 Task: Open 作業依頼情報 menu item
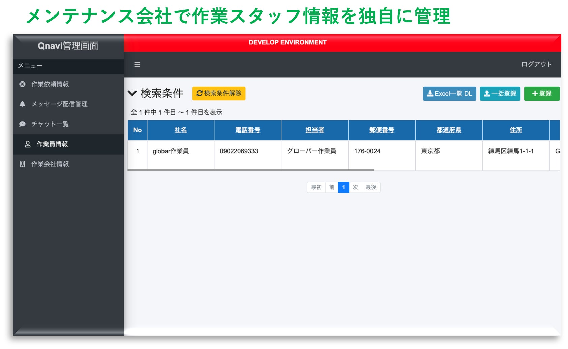click(x=68, y=84)
